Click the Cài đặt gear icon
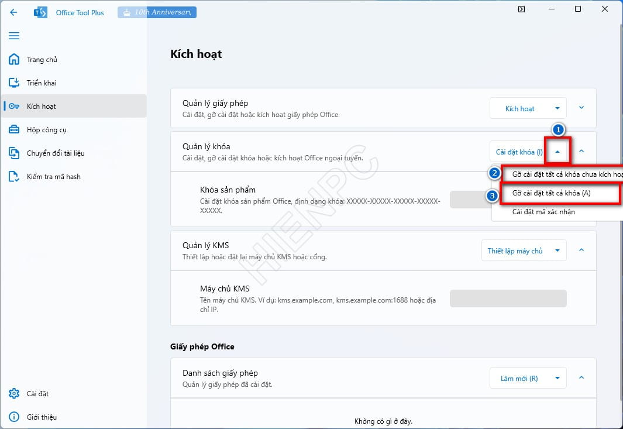 point(14,393)
